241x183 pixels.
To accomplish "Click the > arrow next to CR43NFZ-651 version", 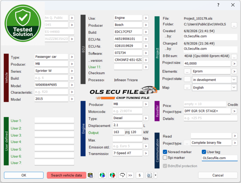I will point(146,60).
